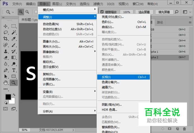194x133 pixels.
Task: Select the Horizontal Type tool
Action: [x=14, y=70]
